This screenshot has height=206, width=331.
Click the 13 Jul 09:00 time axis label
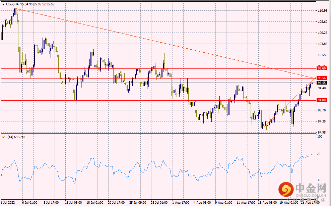click(73, 203)
